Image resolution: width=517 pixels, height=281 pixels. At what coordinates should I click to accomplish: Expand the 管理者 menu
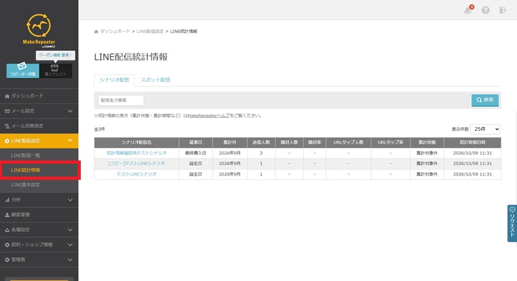click(x=39, y=260)
